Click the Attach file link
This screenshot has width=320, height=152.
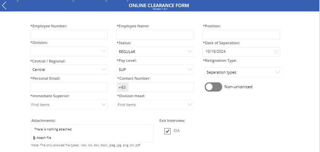tap(44, 138)
